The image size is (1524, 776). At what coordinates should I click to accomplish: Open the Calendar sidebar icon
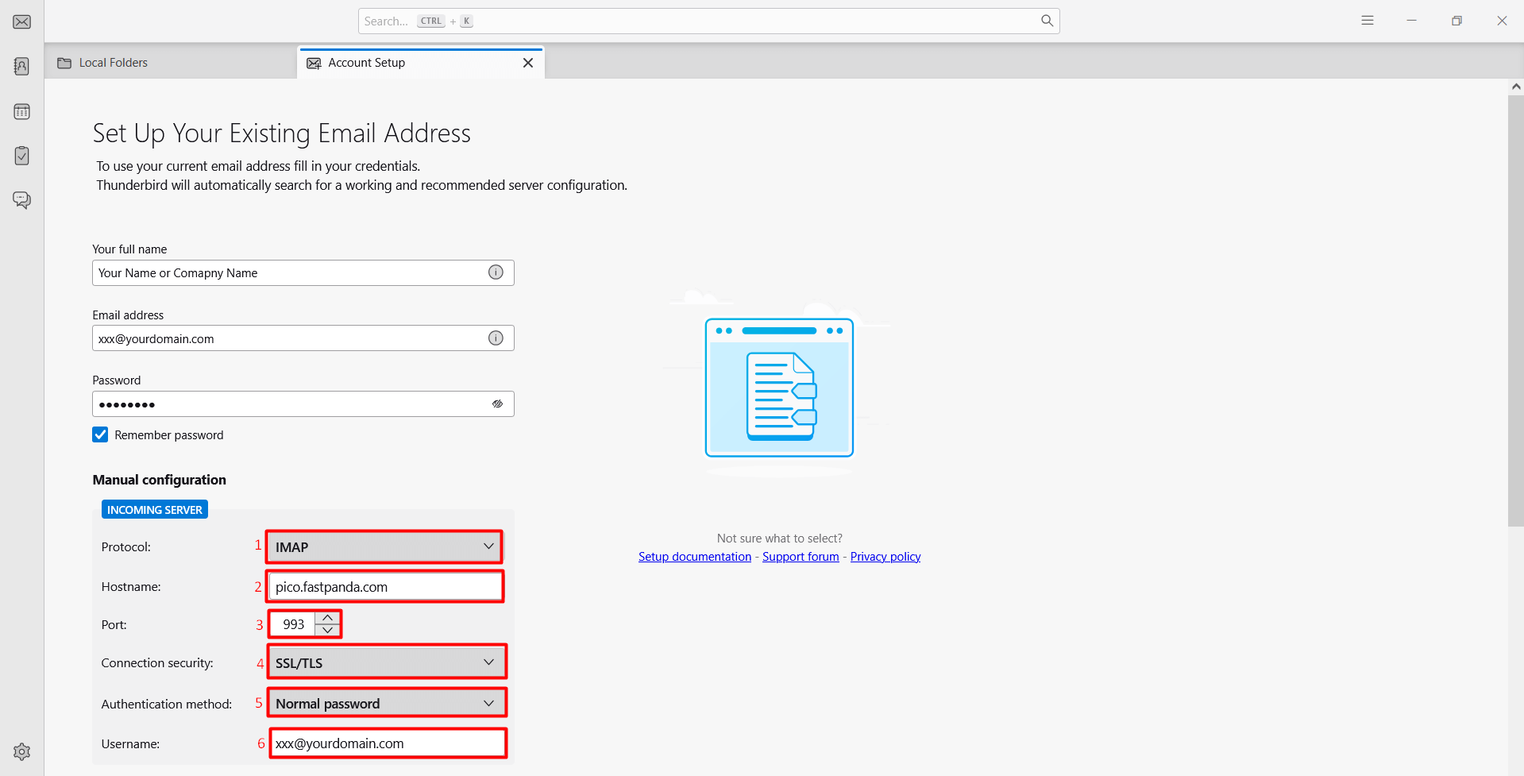(x=22, y=111)
